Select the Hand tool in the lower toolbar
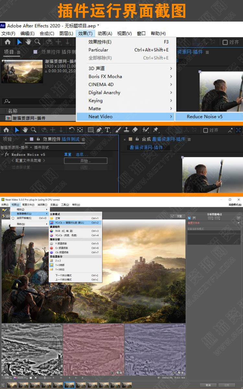This screenshot has width=243, height=389. point(25,130)
